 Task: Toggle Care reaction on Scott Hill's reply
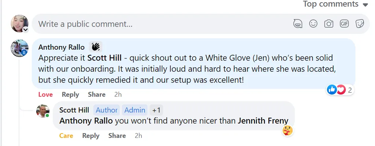coord(66,136)
